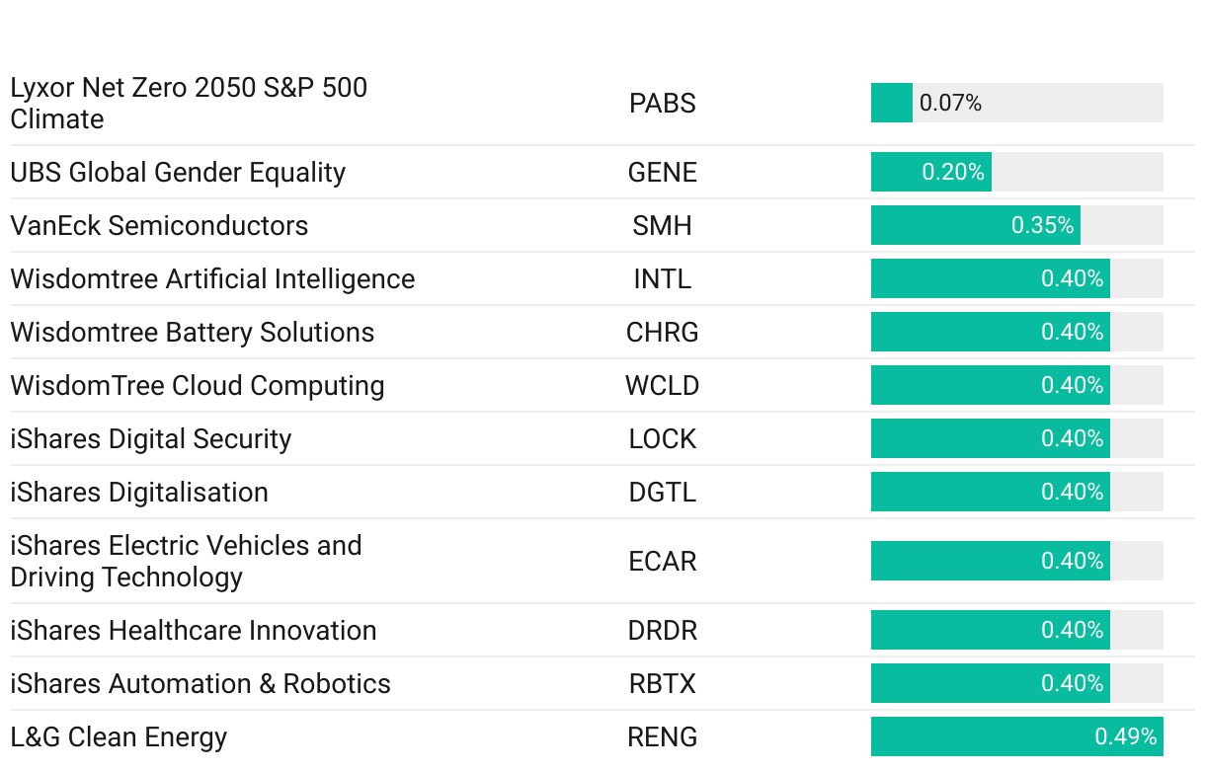
Task: Select the SMH ticker
Action: pos(662,226)
